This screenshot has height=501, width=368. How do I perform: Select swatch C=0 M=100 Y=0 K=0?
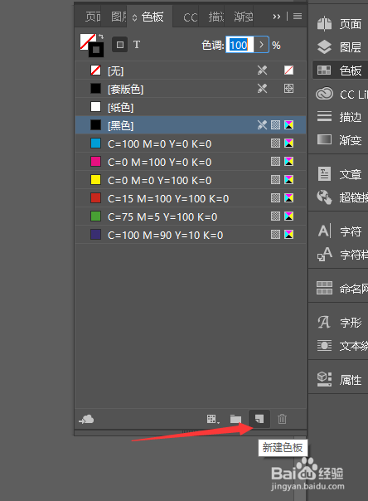coord(191,162)
